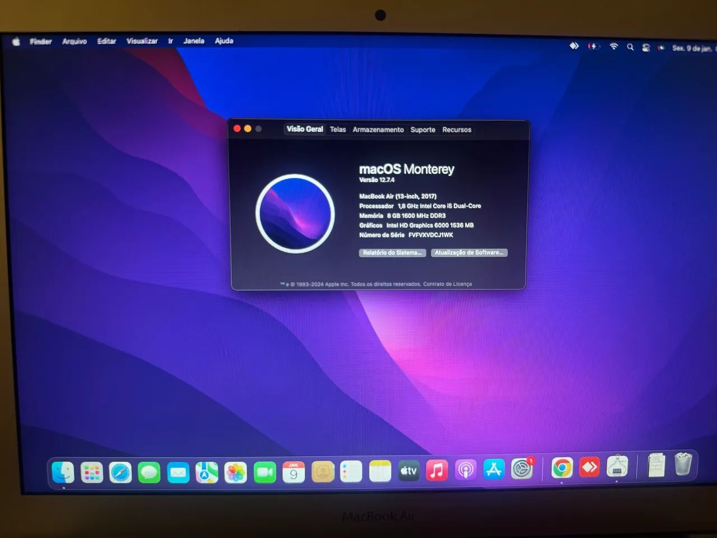Open the Maps app in the Dock
Image resolution: width=717 pixels, height=538 pixels.
(x=207, y=472)
